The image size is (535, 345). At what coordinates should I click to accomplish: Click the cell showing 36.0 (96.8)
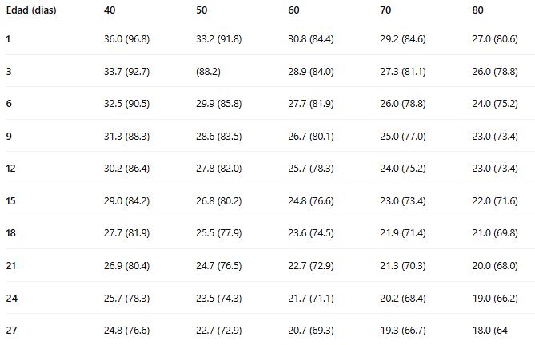[x=127, y=38]
